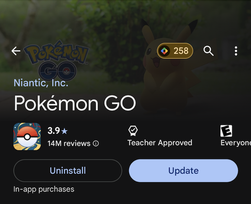
Task: Tap the In-app purchases text
Action: coord(44,189)
